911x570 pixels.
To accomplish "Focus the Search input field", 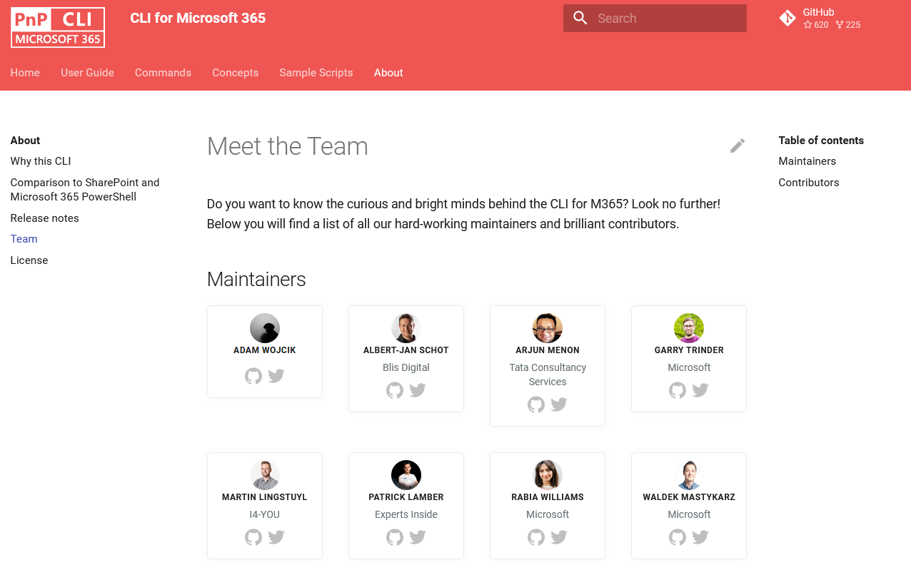I will (655, 19).
